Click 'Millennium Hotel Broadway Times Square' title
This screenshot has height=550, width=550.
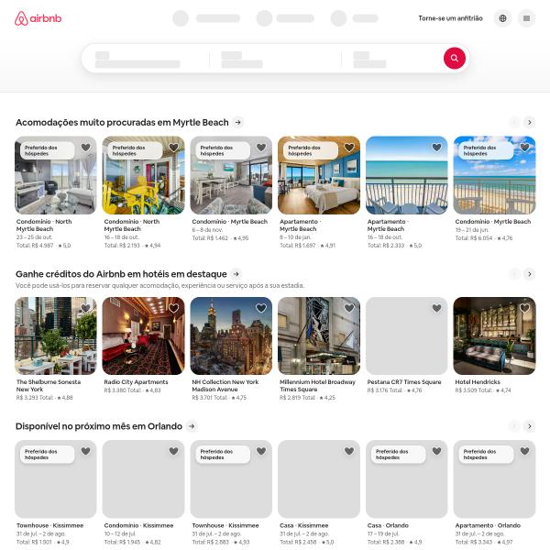(317, 386)
